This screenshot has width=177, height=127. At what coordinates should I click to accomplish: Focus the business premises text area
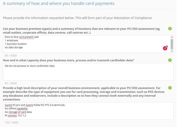87,44
